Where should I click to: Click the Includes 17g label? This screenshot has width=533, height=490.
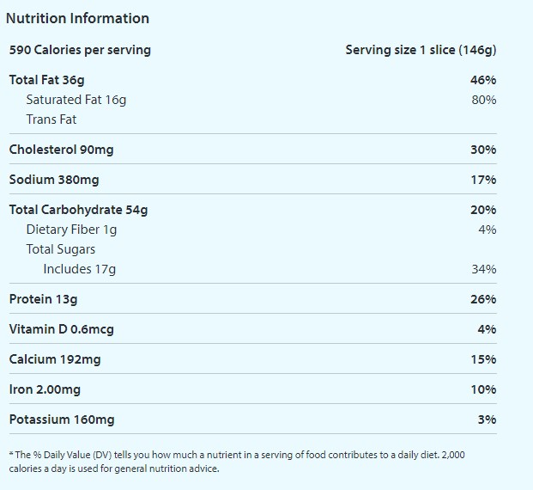coord(79,269)
